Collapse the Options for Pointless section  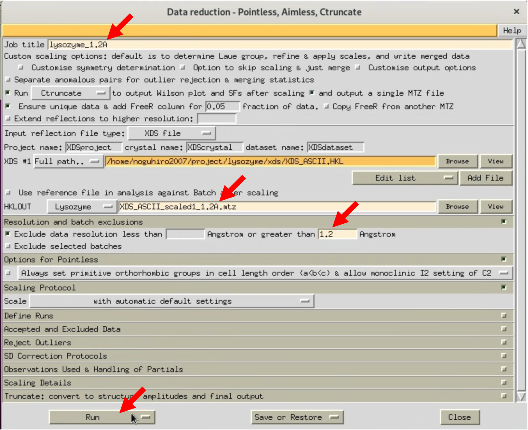point(503,259)
